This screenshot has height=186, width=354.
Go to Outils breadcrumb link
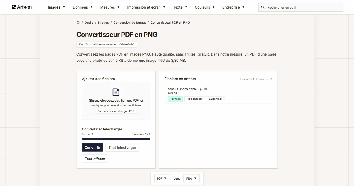pyautogui.click(x=89, y=22)
